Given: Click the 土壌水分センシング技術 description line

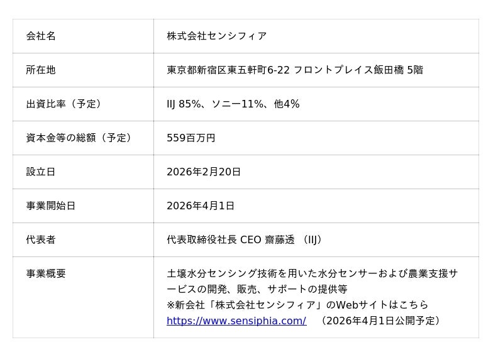Looking at the screenshot, I should [x=312, y=273].
